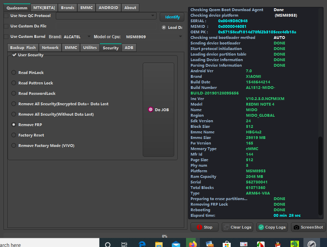Select Factory Reset option

(x=14, y=135)
